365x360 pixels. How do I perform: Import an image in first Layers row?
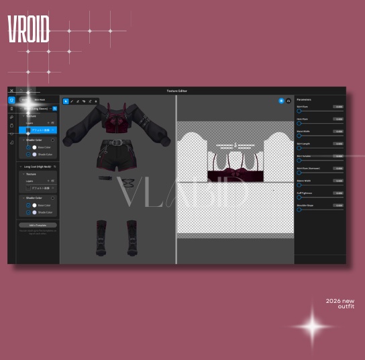[52, 123]
